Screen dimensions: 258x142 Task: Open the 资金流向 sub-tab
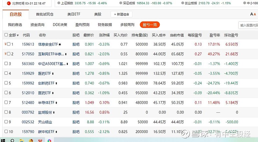click(37, 25)
